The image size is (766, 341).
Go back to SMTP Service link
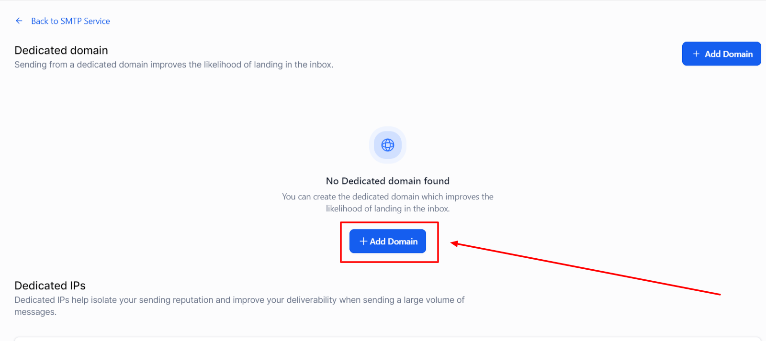pos(70,21)
